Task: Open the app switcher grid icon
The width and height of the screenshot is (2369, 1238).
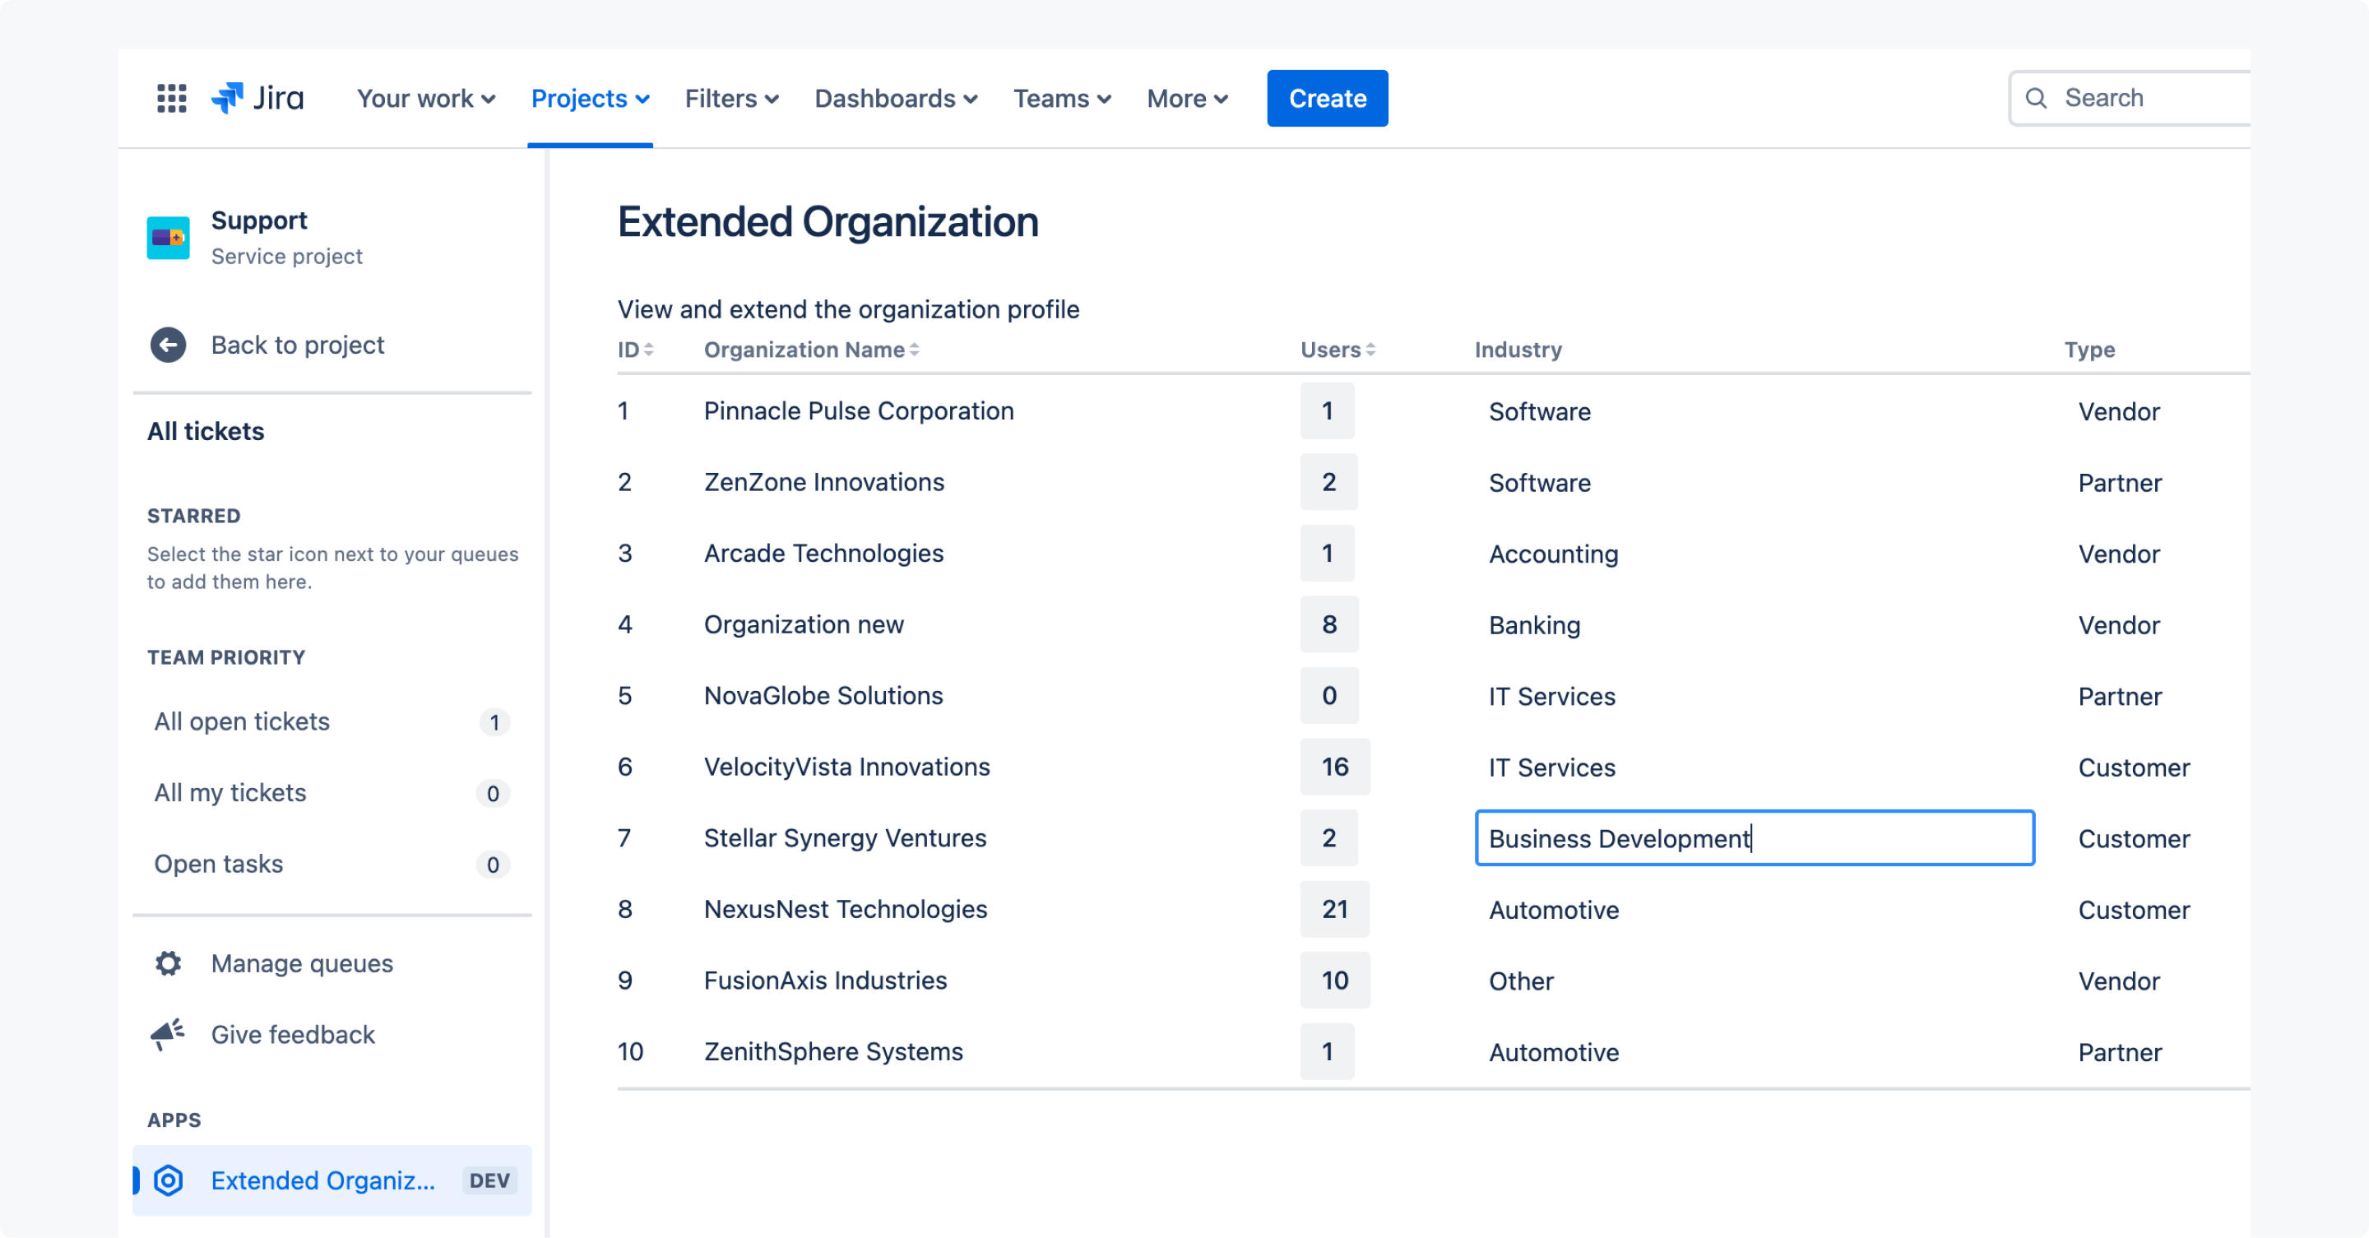Action: (171, 99)
